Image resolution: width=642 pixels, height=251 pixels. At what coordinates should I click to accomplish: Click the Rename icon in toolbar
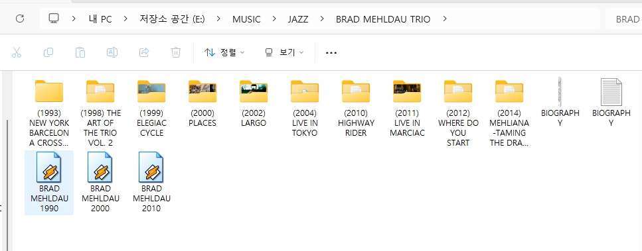[x=112, y=52]
